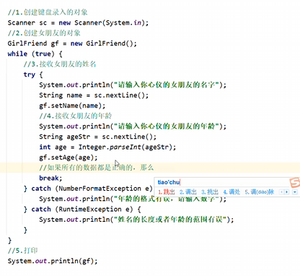Click the 'try {' keyword line
The width and height of the screenshot is (300, 276).
[x=33, y=74]
